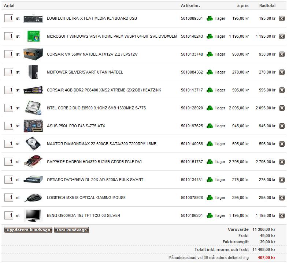289x263 pixels.
Task: Open Sapphire Radeon HD4870 product link
Action: click(94, 162)
